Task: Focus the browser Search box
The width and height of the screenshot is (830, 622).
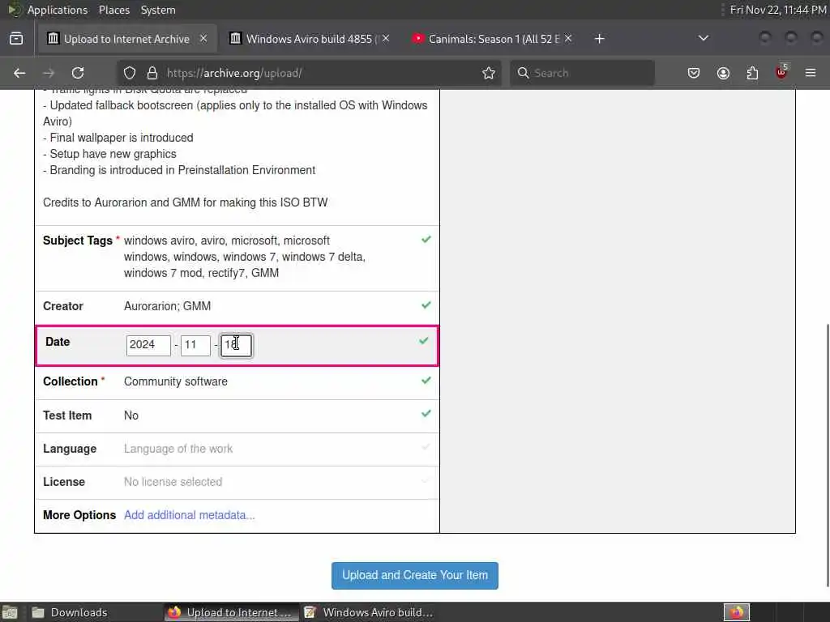Action: coord(582,73)
